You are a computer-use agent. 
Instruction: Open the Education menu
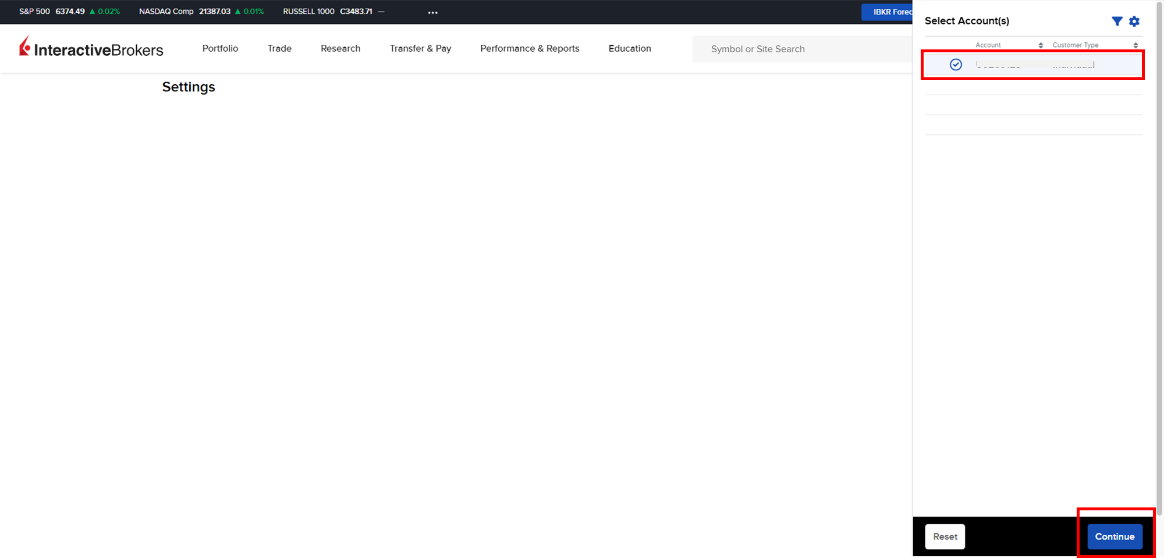click(x=630, y=48)
